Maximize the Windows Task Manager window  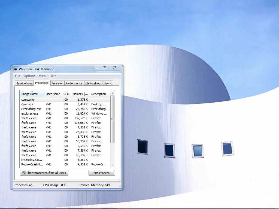click(105, 68)
